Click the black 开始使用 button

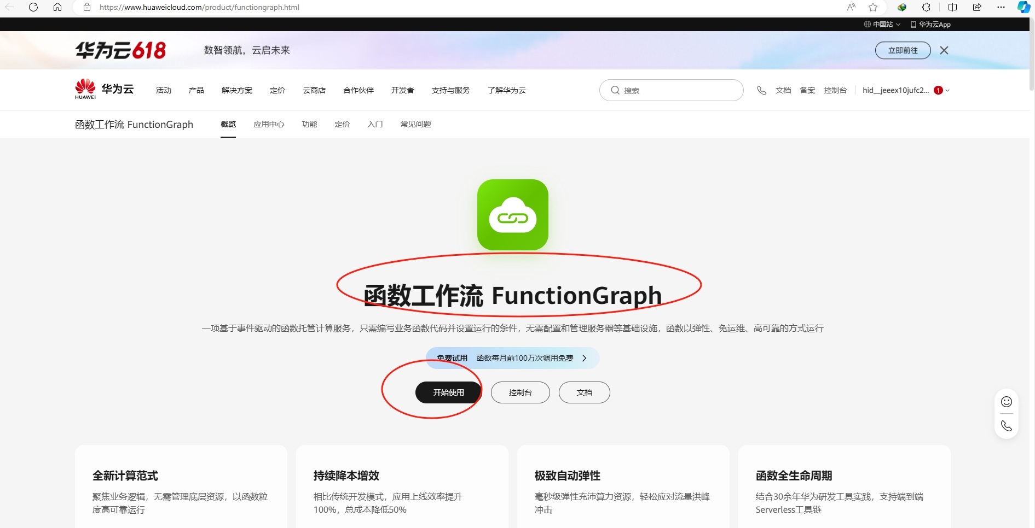(x=449, y=392)
